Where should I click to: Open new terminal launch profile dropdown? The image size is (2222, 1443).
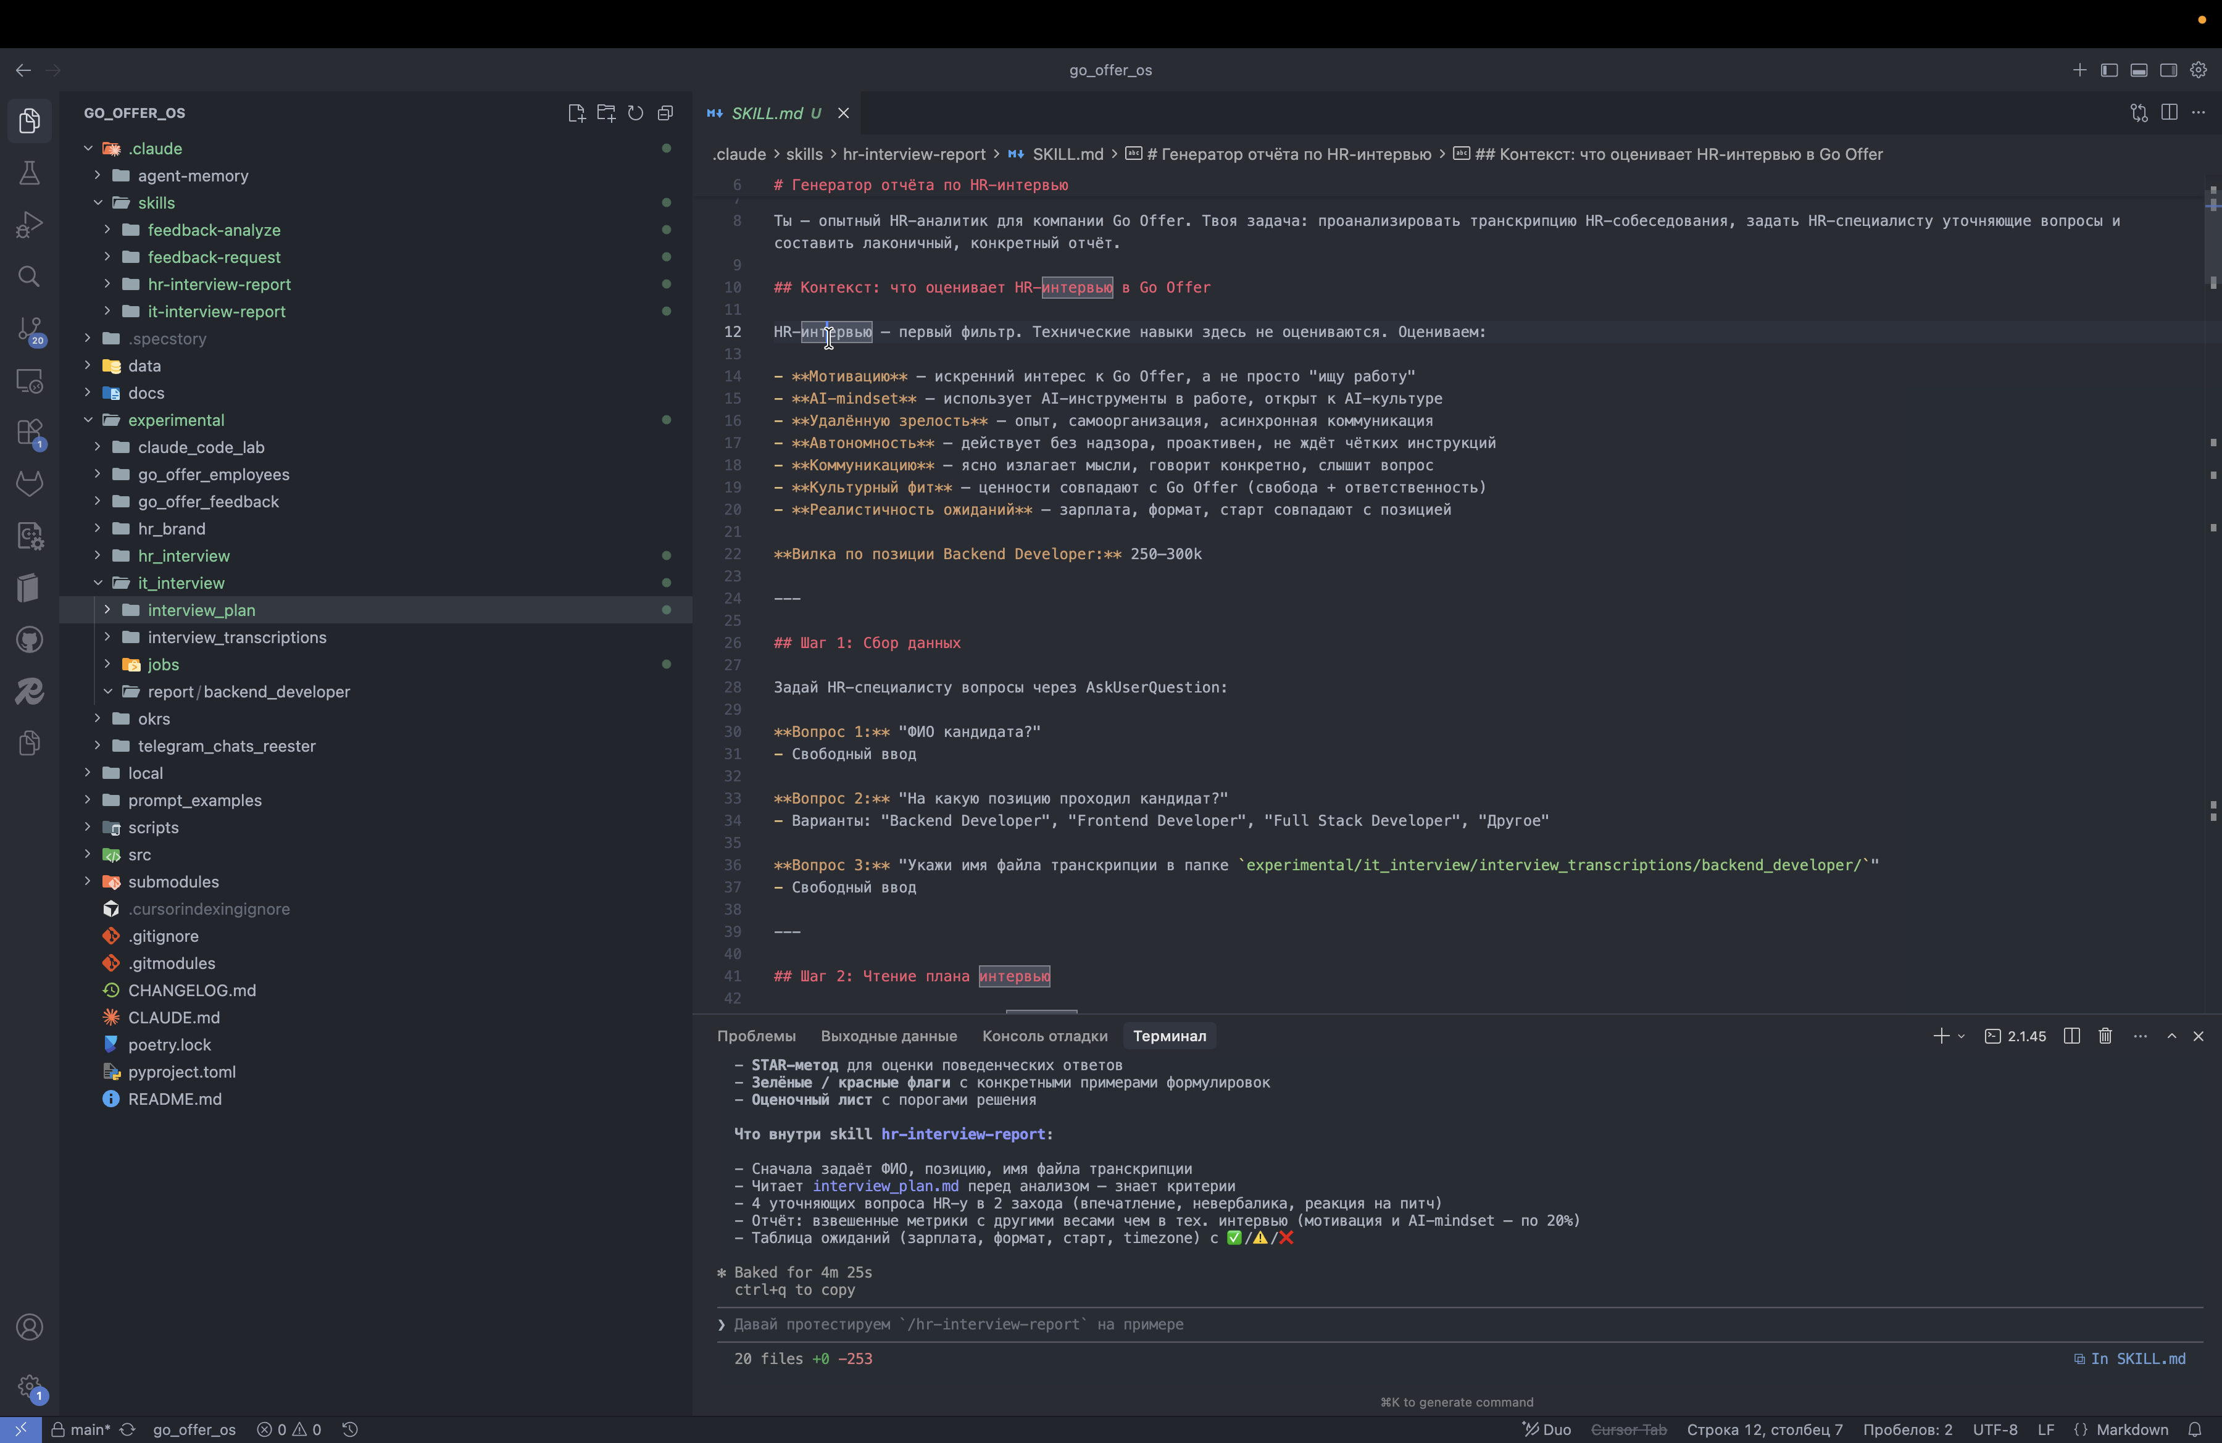1962,1036
